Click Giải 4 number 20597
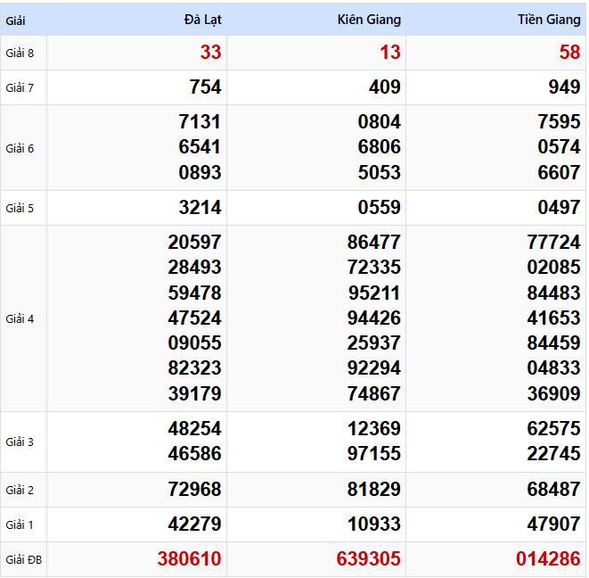This screenshot has height=578, width=589. (x=194, y=242)
